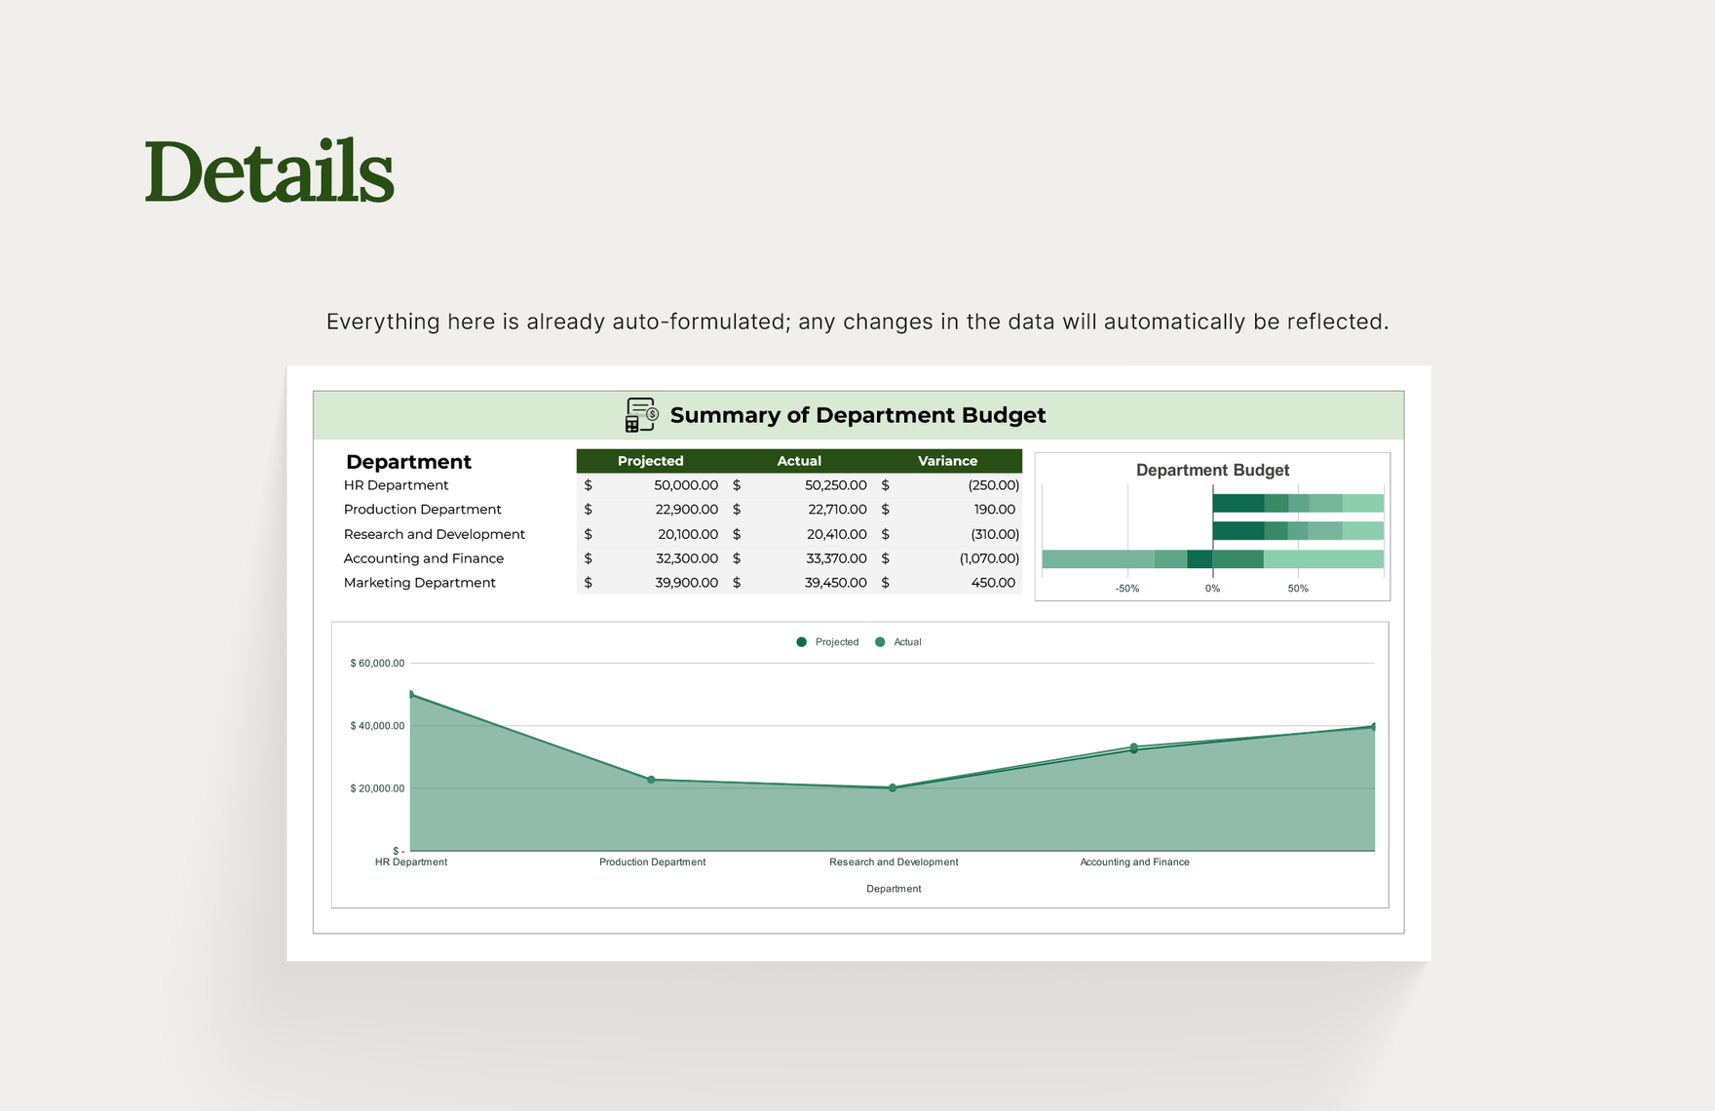Click the Accounting and Finance data point on chart
This screenshot has height=1111, width=1715.
(1134, 748)
